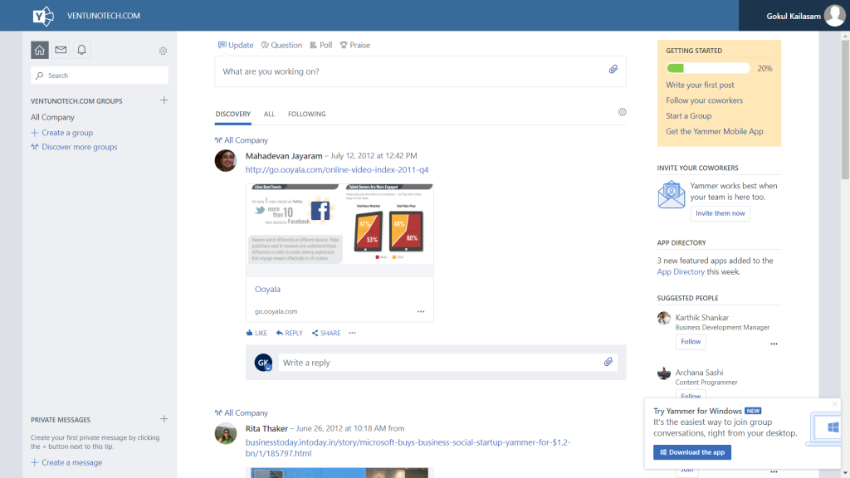Click the plus icon next to PRIVATE MESSAGES
The height and width of the screenshot is (478, 850).
(x=164, y=419)
